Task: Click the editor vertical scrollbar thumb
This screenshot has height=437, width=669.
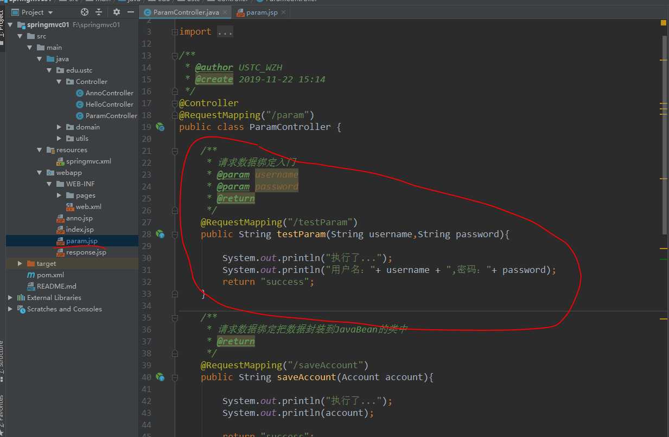Action: coord(665,134)
